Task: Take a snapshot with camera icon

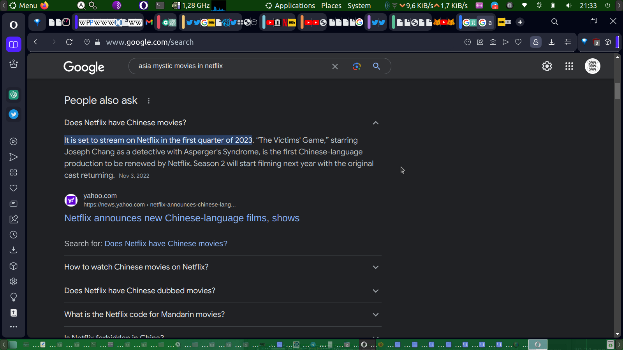Action: (x=493, y=42)
